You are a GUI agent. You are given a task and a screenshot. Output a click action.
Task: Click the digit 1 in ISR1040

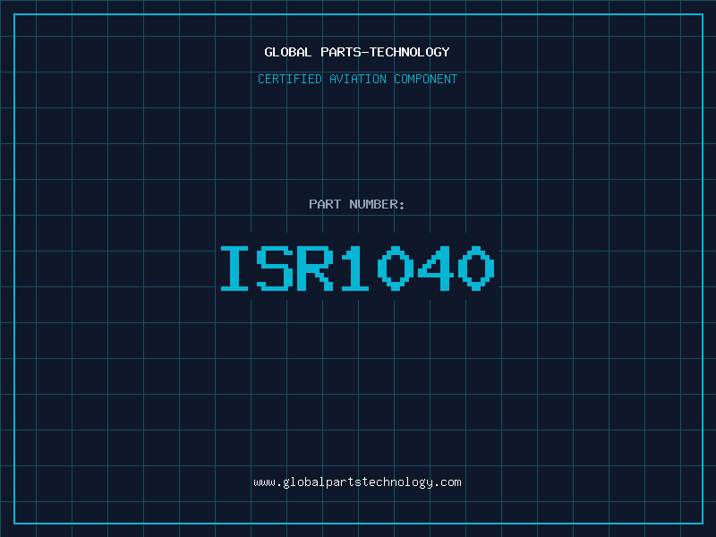tap(355, 268)
